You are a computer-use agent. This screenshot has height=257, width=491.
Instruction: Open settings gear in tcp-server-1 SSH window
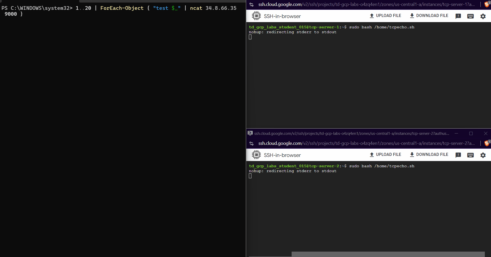pyautogui.click(x=483, y=16)
